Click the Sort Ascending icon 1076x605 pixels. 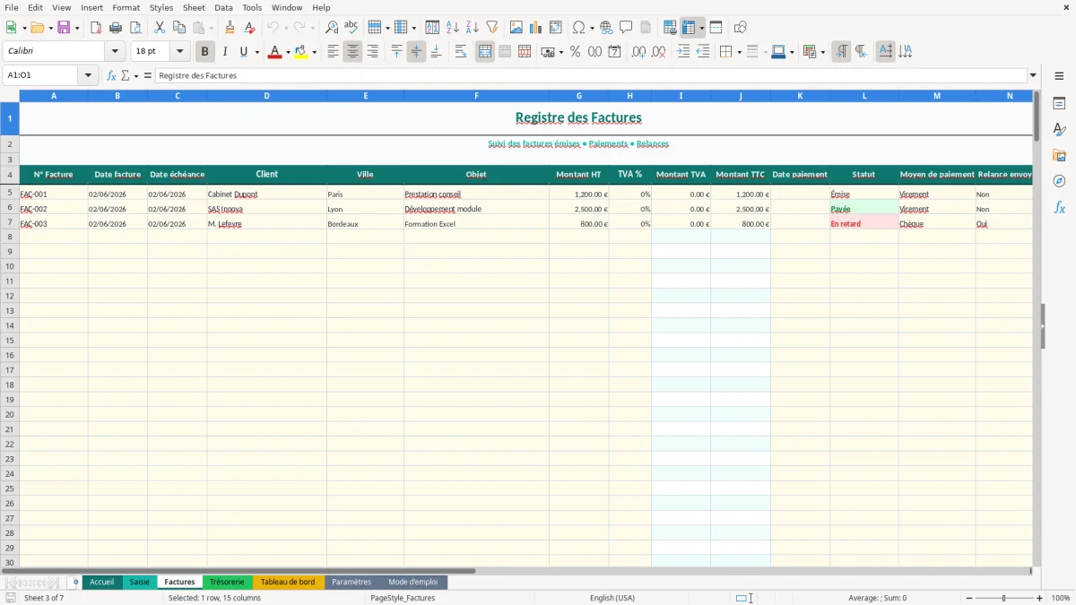452,28
